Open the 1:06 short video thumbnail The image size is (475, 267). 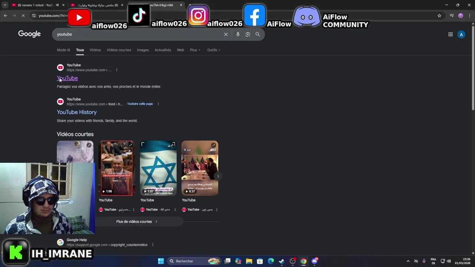pyautogui.click(x=117, y=168)
